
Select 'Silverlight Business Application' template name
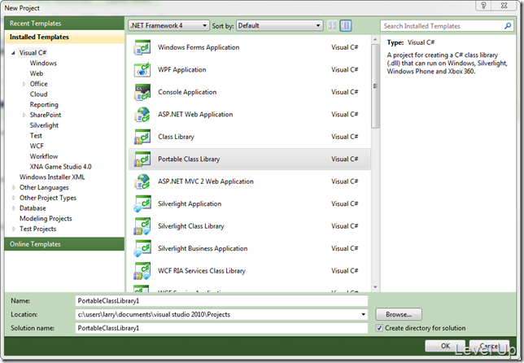pyautogui.click(x=203, y=249)
